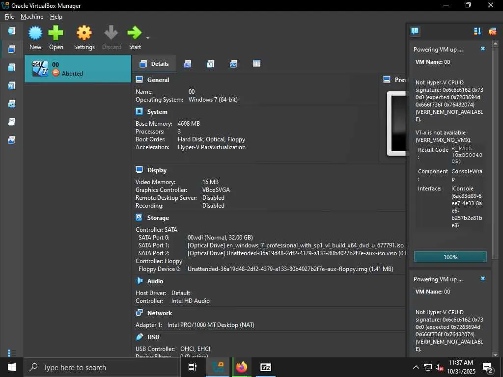Open Firefox from the taskbar

point(242,367)
